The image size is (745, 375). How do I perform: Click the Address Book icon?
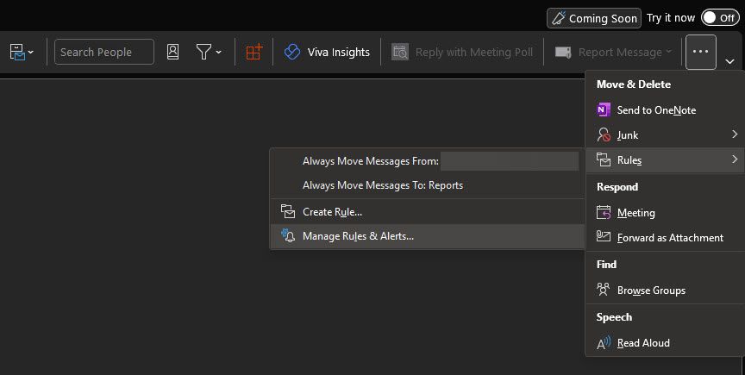pyautogui.click(x=173, y=53)
